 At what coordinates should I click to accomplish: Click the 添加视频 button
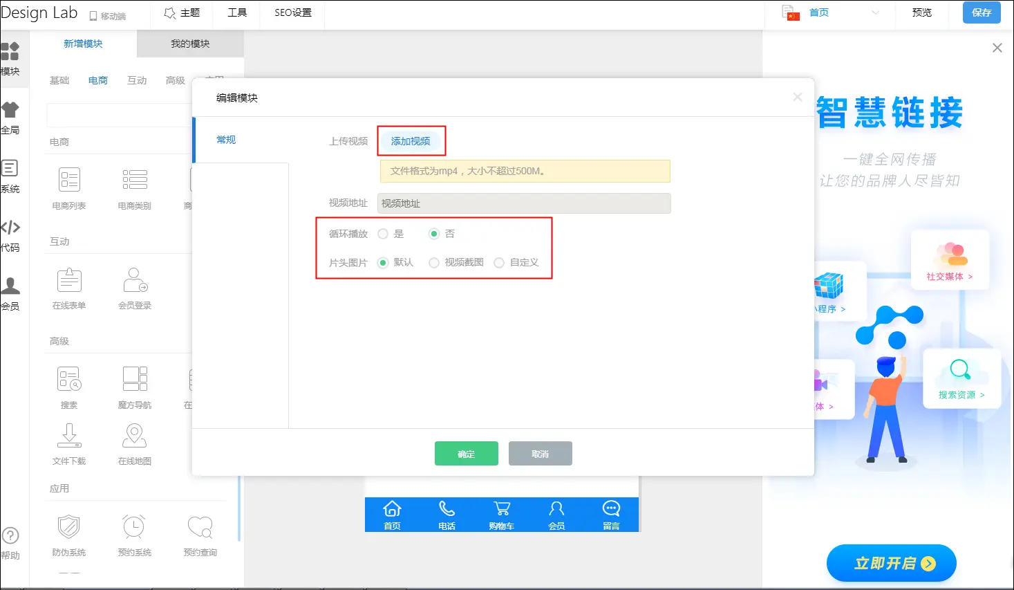[411, 141]
